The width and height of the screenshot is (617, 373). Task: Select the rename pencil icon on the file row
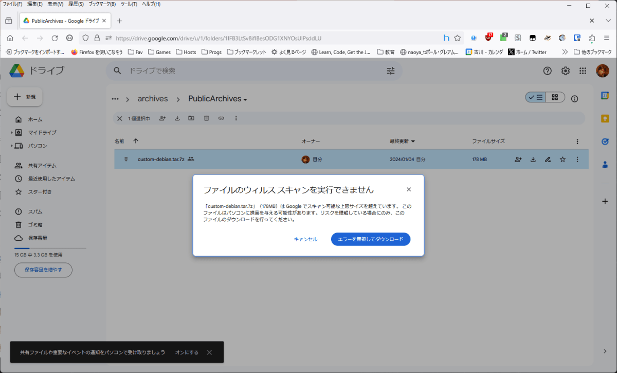point(547,159)
